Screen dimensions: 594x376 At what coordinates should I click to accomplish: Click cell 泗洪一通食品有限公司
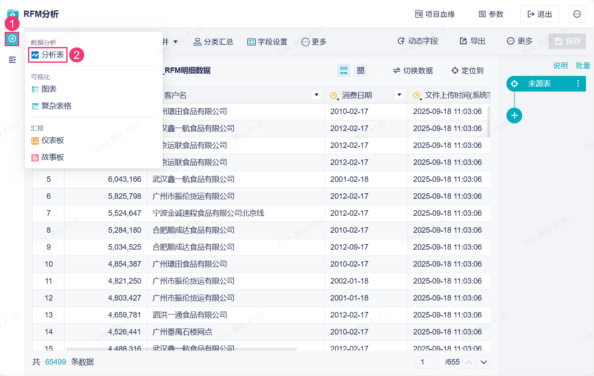pyautogui.click(x=190, y=315)
